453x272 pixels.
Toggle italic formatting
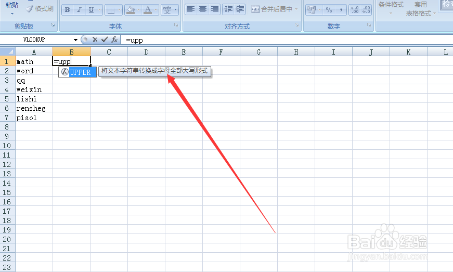click(79, 10)
